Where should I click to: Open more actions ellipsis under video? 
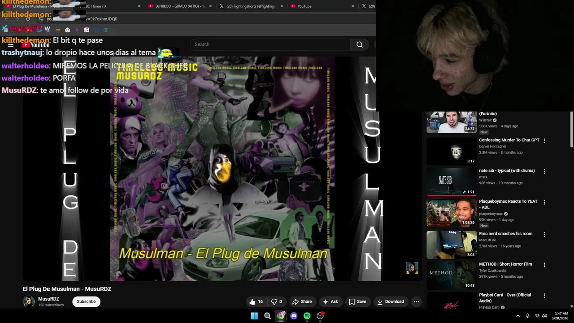(x=416, y=301)
